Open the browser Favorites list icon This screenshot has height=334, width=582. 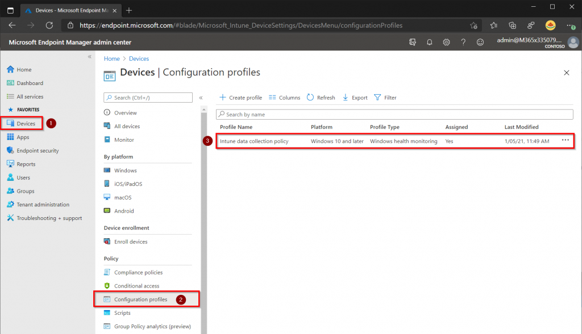point(494,25)
